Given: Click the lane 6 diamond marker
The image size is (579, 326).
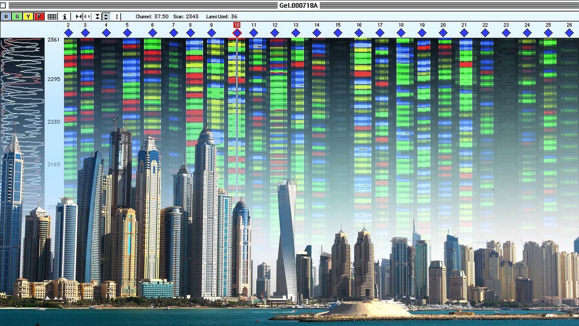Looking at the screenshot, I should pos(152,32).
